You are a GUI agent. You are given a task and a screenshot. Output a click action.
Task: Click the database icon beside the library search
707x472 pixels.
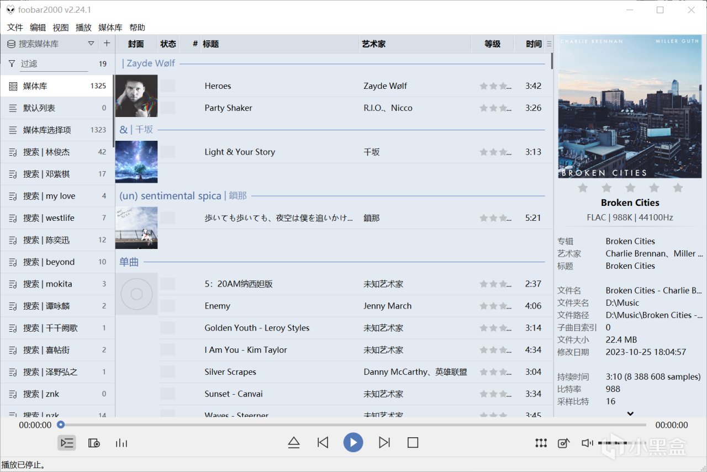(11, 44)
